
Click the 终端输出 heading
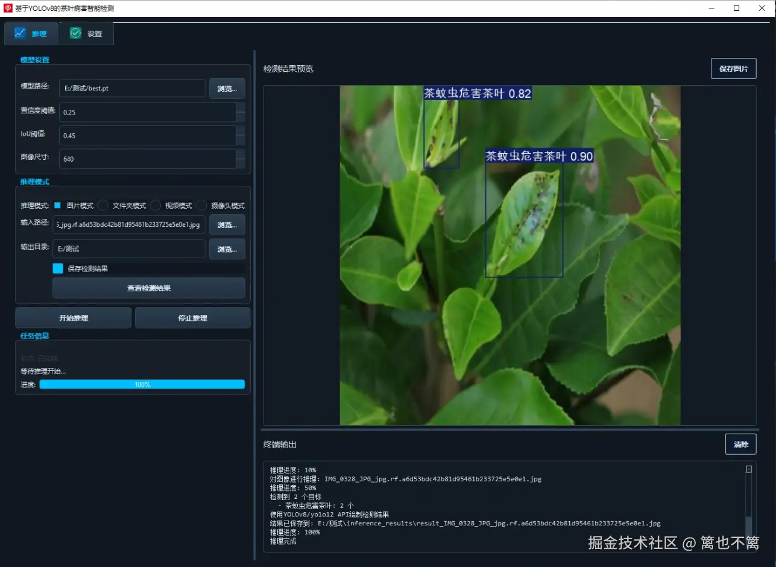[280, 445]
